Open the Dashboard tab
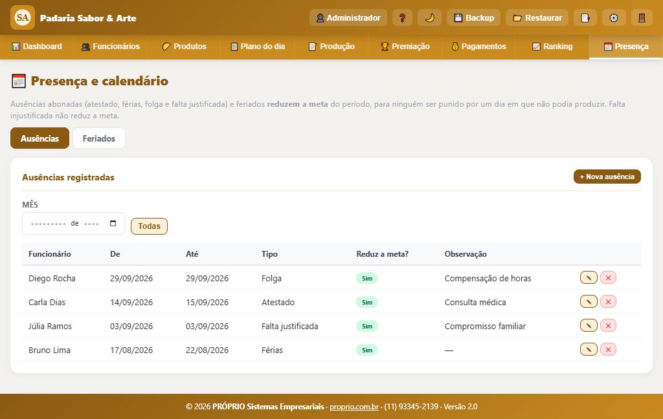Image resolution: width=663 pixels, height=419 pixels. (x=37, y=47)
